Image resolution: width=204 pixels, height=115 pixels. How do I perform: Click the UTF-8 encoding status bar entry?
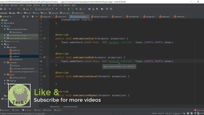click(169, 113)
